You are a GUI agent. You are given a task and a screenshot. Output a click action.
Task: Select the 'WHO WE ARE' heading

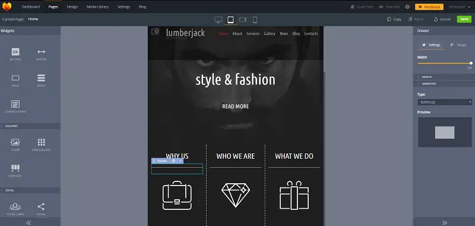[x=236, y=156]
